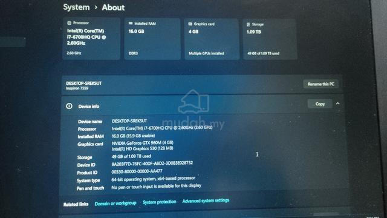Open System protection link
This screenshot has width=387, height=218.
pyautogui.click(x=159, y=202)
